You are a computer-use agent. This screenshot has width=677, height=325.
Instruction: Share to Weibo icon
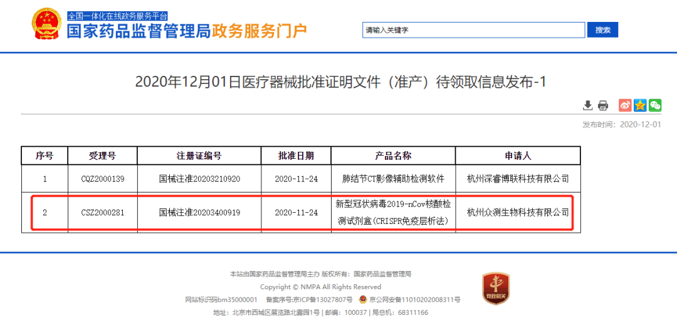[625, 105]
